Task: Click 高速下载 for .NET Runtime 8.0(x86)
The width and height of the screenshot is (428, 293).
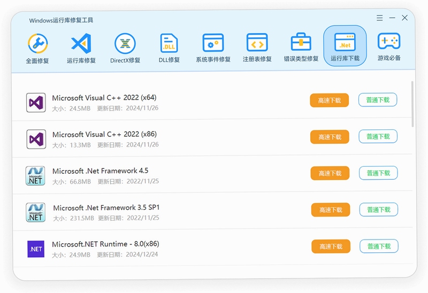Action: point(331,246)
